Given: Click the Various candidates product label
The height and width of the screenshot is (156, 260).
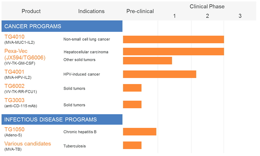Looking at the screenshot, I should [x=28, y=144].
